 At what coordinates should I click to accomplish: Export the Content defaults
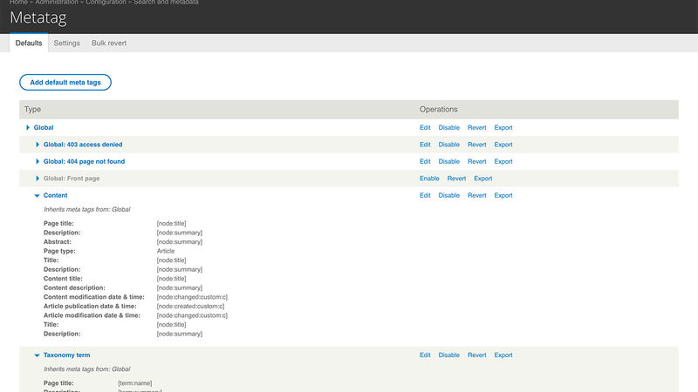[x=503, y=195]
